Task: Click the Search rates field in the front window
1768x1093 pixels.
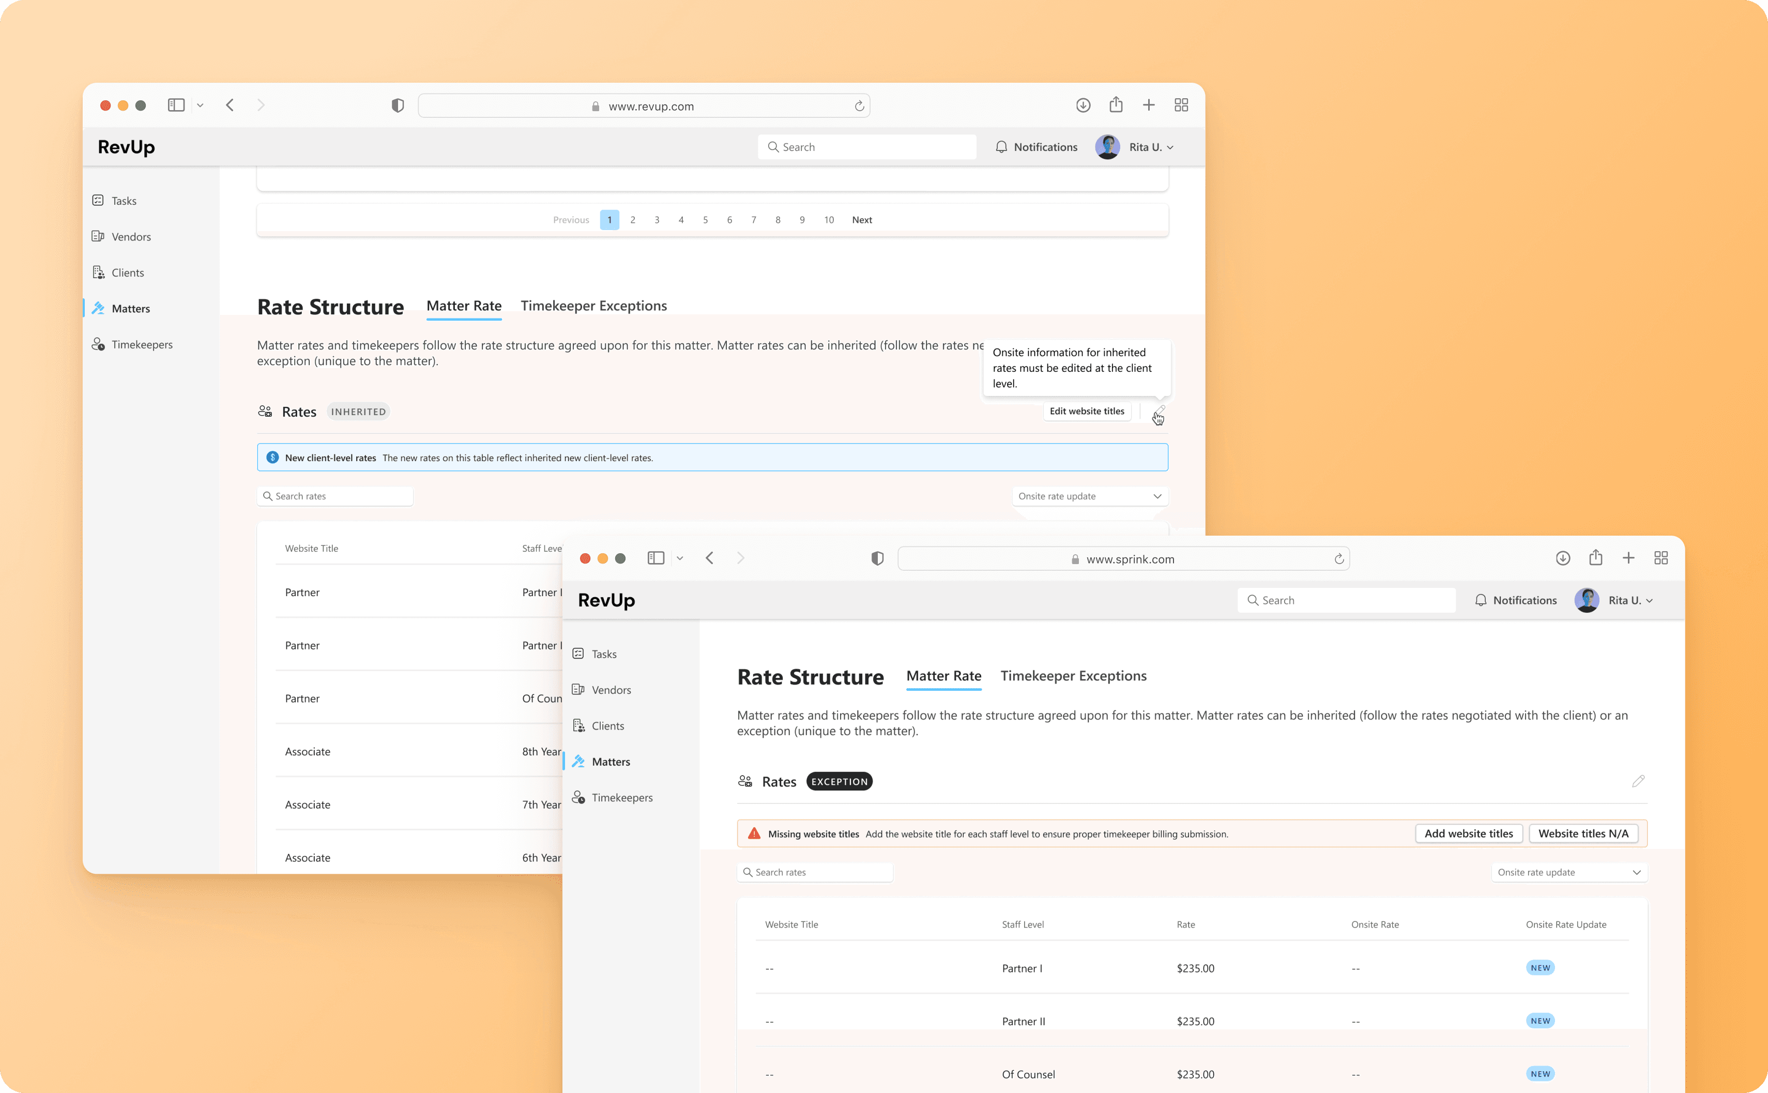Action: click(x=815, y=873)
